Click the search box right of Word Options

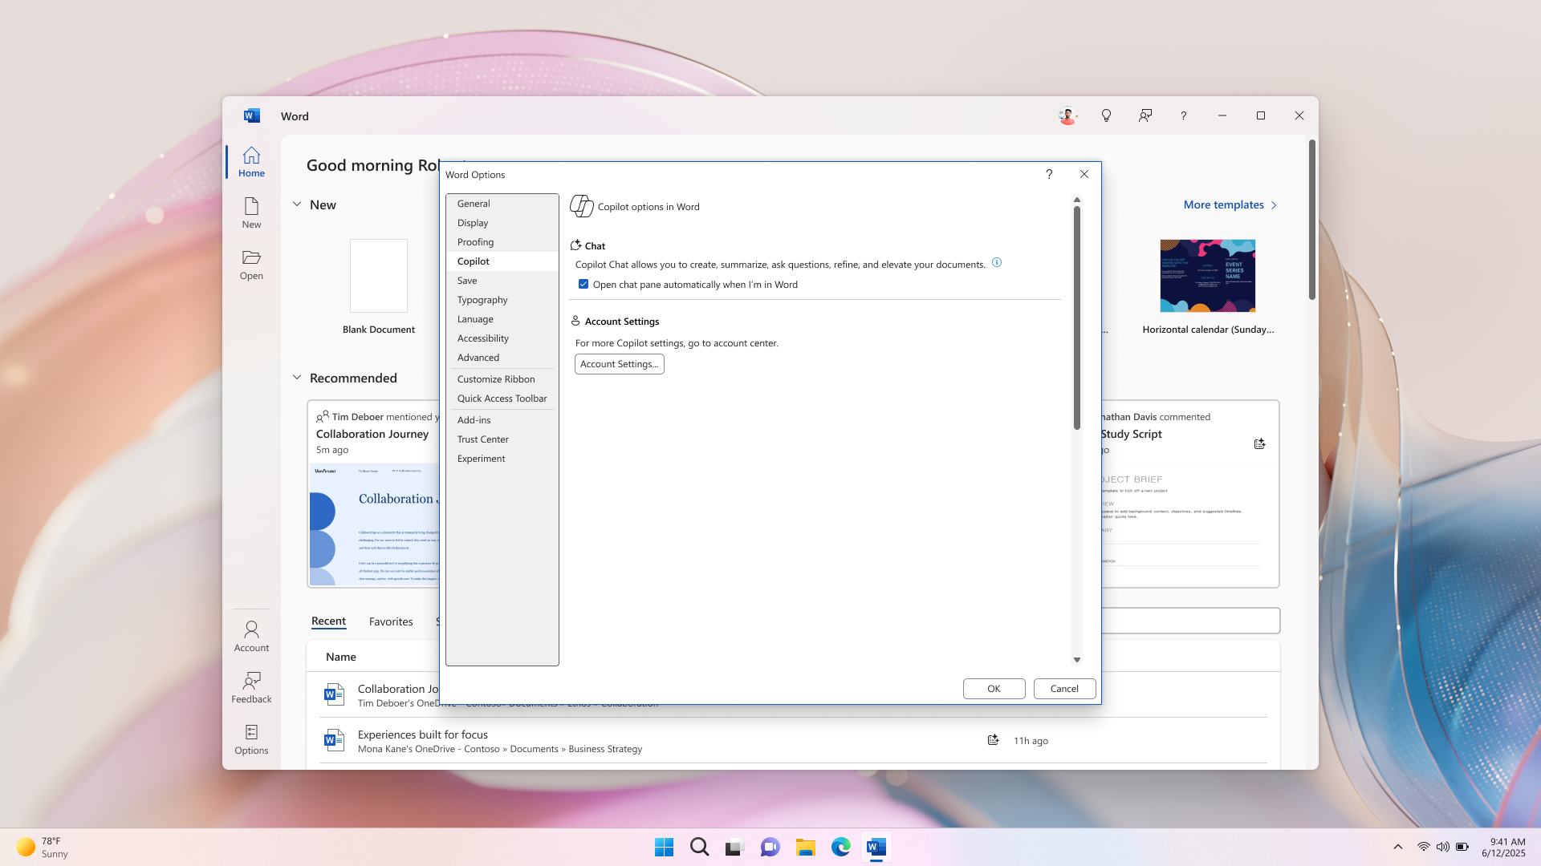point(1190,621)
